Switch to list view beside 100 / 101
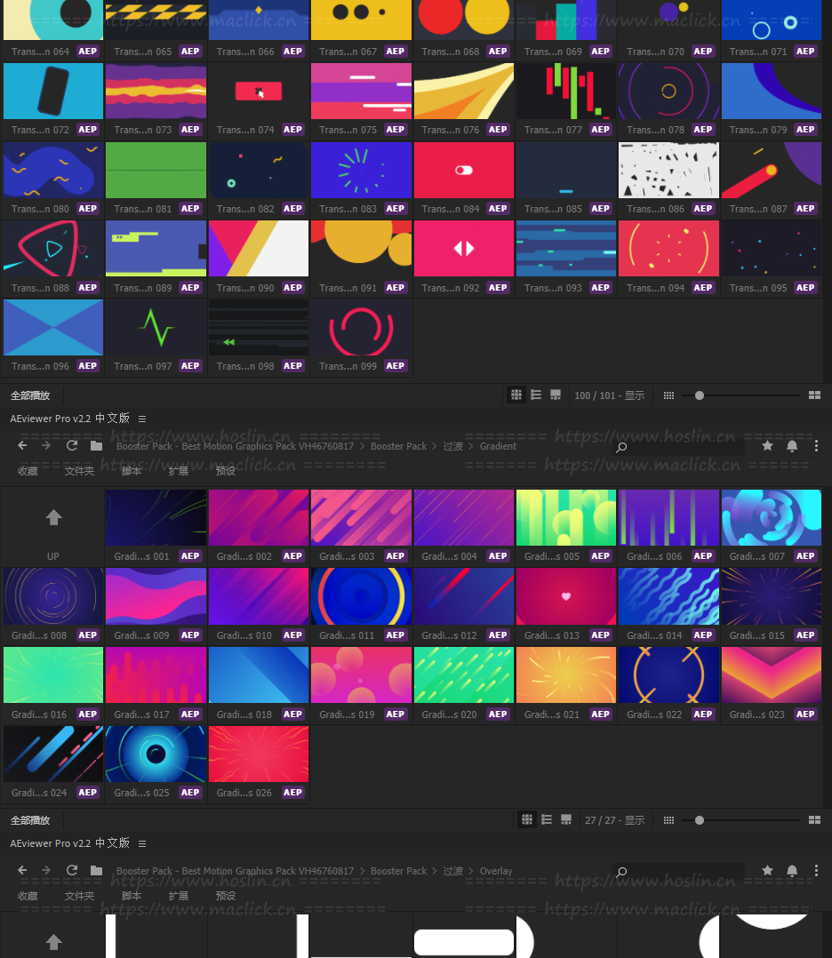The width and height of the screenshot is (832, 958). (536, 395)
